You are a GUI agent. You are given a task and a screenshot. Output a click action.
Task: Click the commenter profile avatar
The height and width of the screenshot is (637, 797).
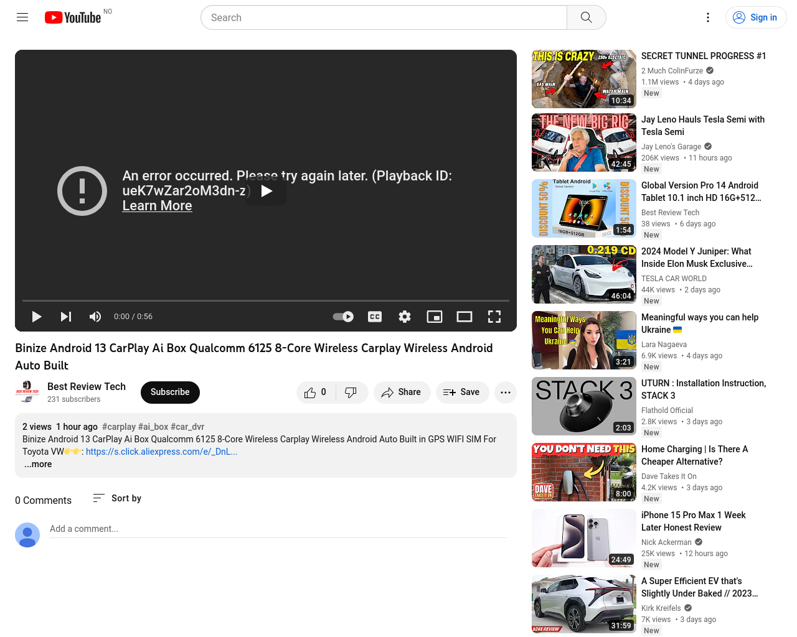tap(27, 535)
